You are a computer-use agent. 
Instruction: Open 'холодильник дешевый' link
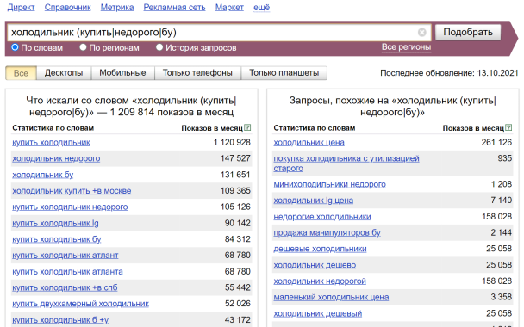click(318, 313)
